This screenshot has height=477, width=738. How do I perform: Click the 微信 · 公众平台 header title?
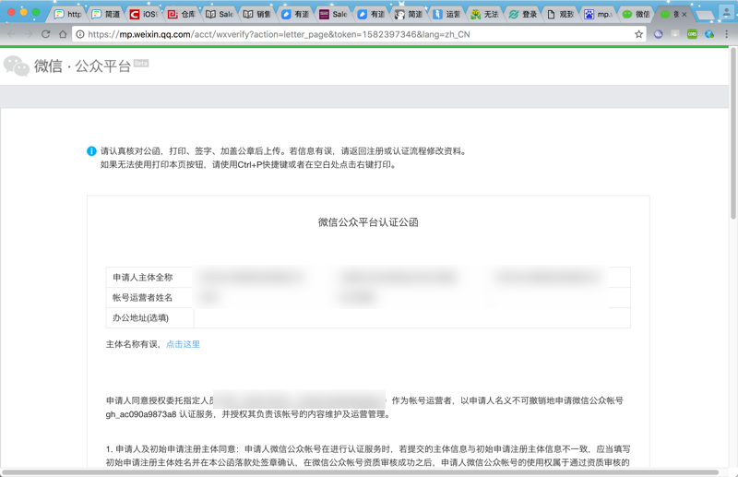[x=82, y=66]
